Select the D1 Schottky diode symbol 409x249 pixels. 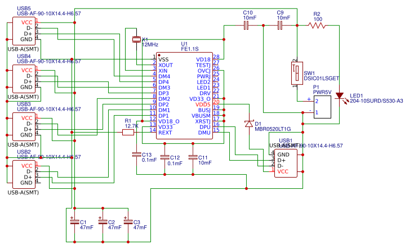tap(249, 124)
